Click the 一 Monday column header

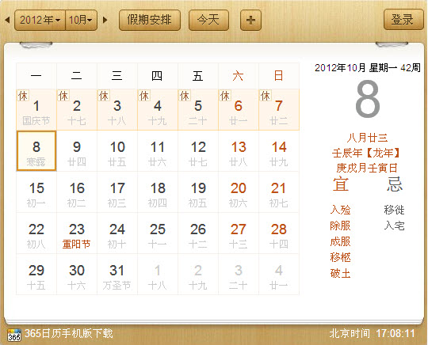[x=36, y=76]
